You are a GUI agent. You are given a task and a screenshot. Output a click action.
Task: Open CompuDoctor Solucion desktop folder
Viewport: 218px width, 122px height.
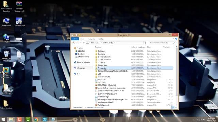click(x=6, y=6)
